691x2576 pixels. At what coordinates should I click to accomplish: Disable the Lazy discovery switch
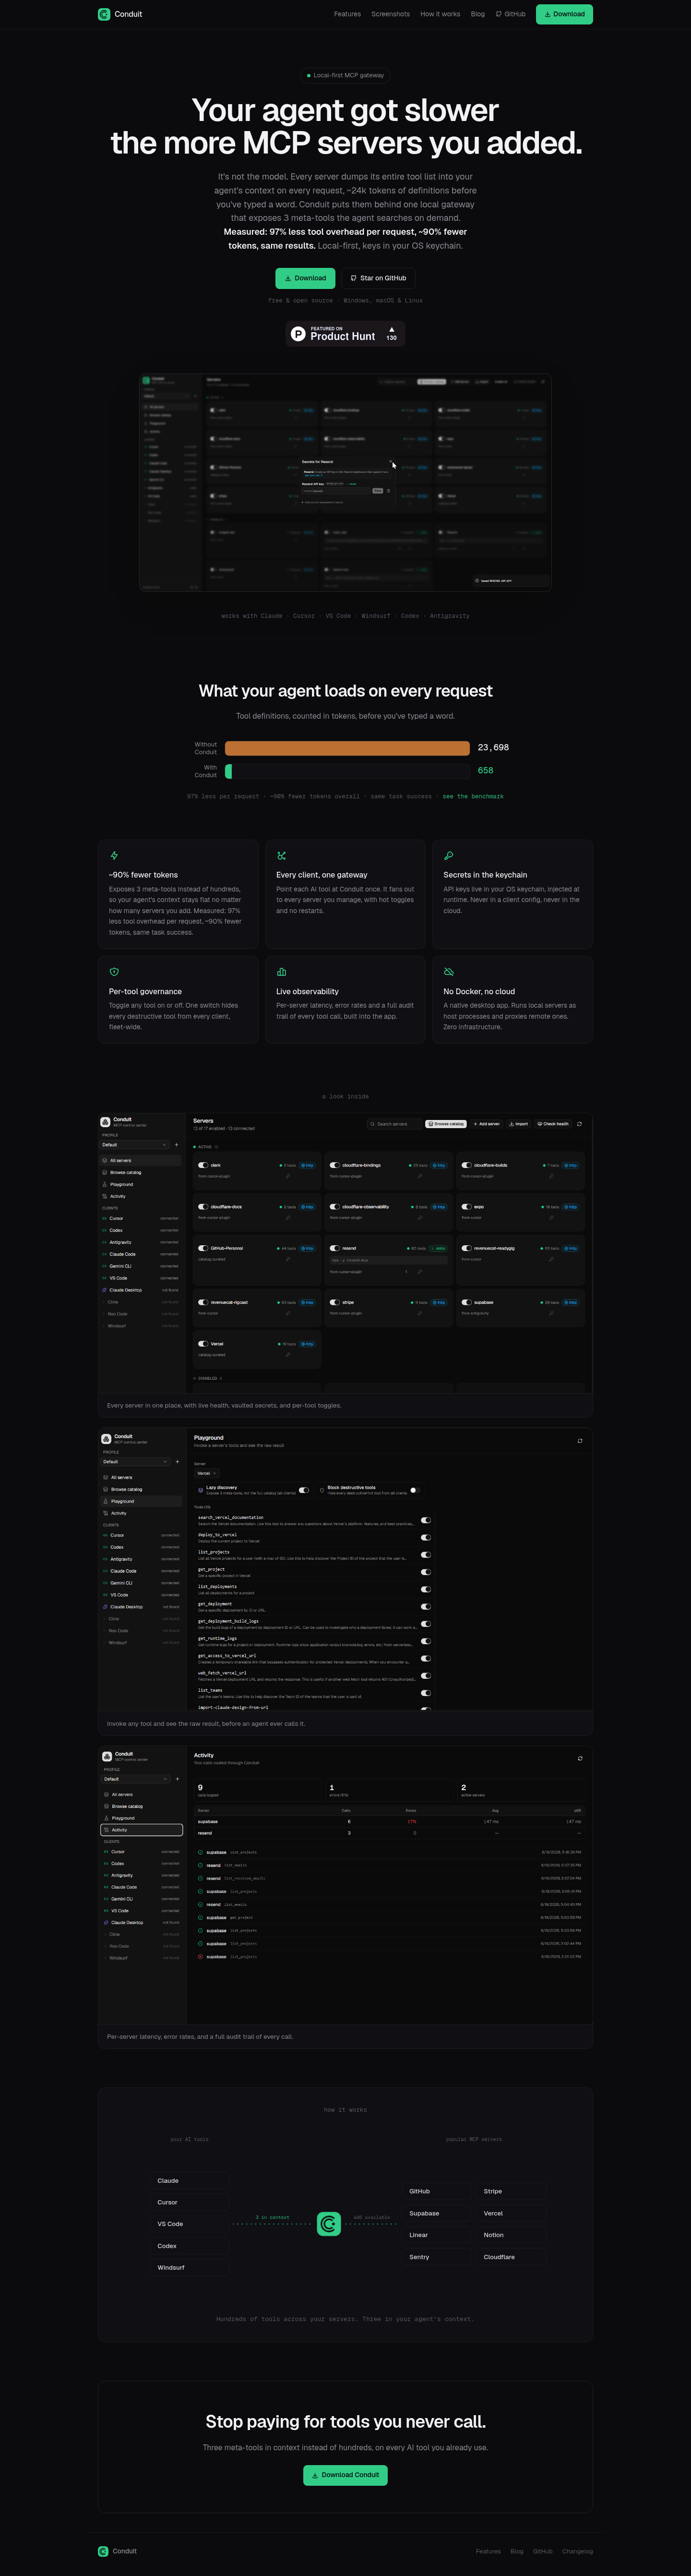304,1490
